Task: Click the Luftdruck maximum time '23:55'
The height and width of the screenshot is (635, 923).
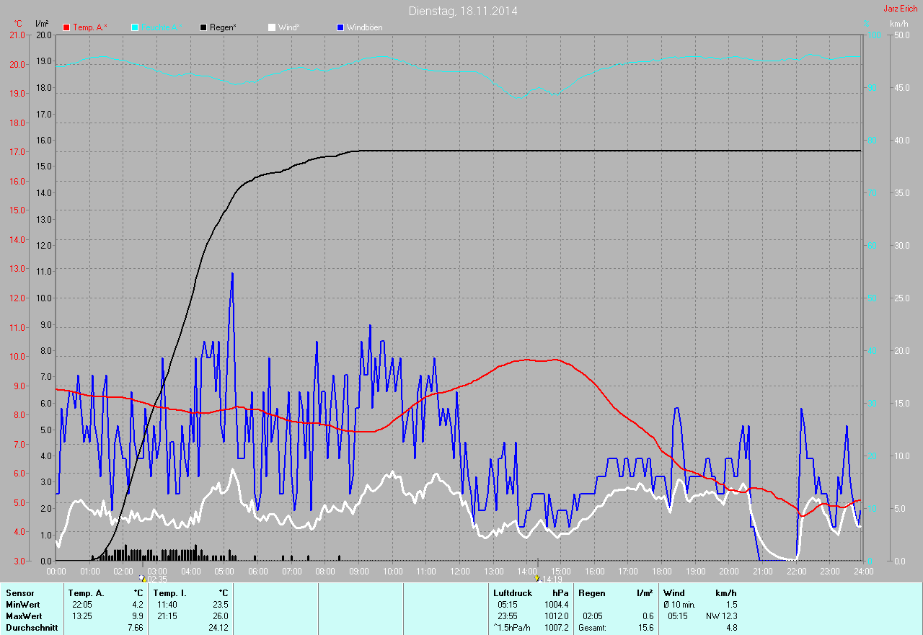Action: (507, 616)
